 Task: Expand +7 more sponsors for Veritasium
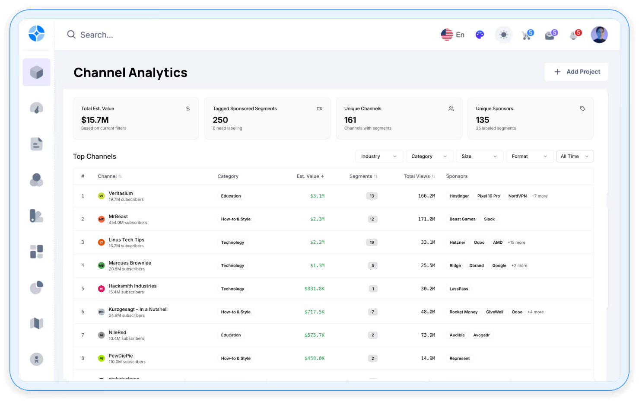pyautogui.click(x=540, y=196)
